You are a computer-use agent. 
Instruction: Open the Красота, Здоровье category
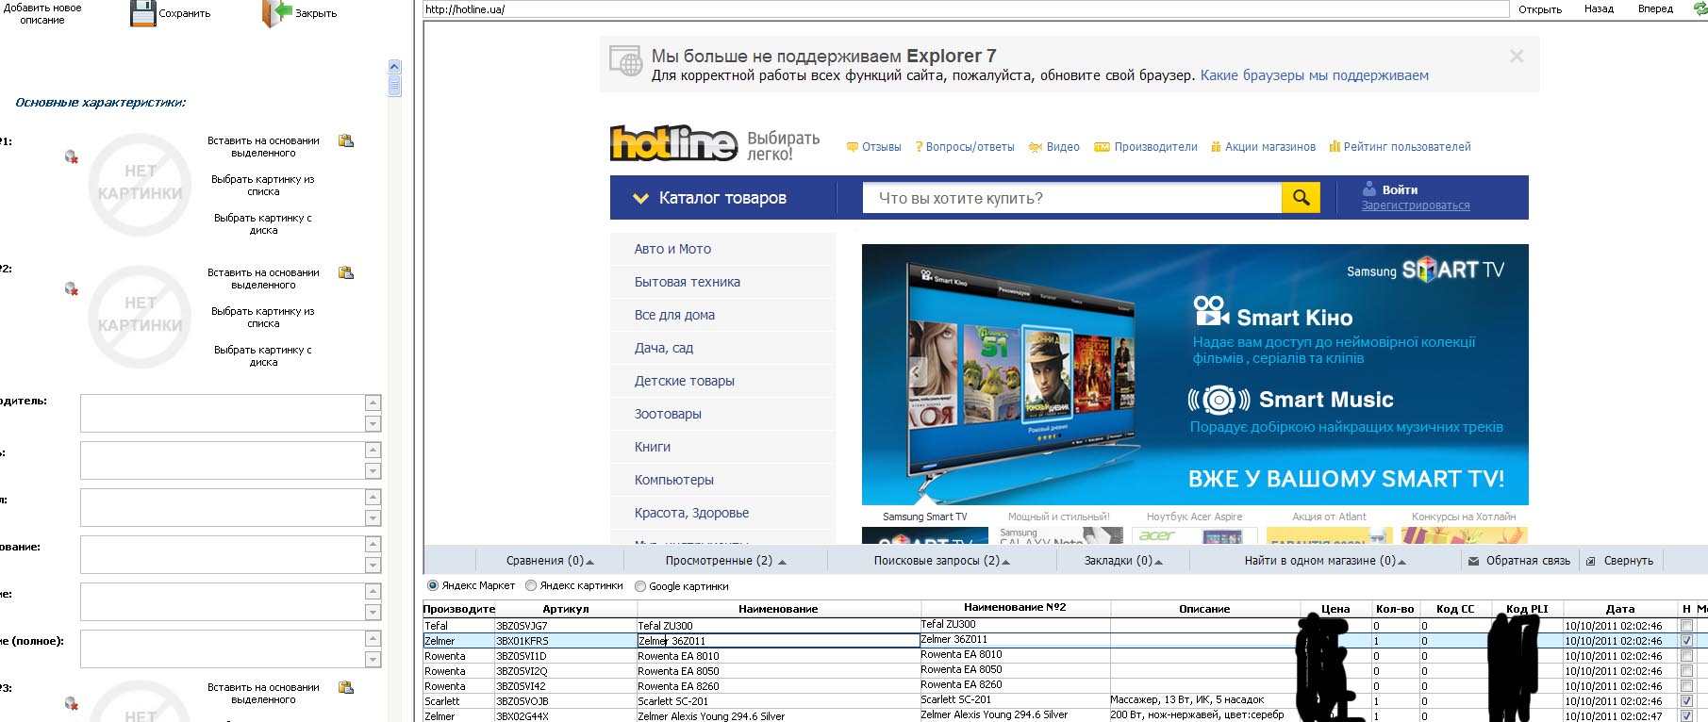click(691, 513)
